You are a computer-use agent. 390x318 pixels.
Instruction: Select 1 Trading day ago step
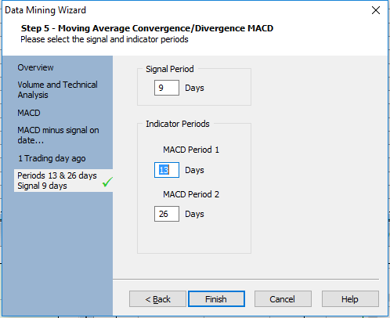coord(52,158)
